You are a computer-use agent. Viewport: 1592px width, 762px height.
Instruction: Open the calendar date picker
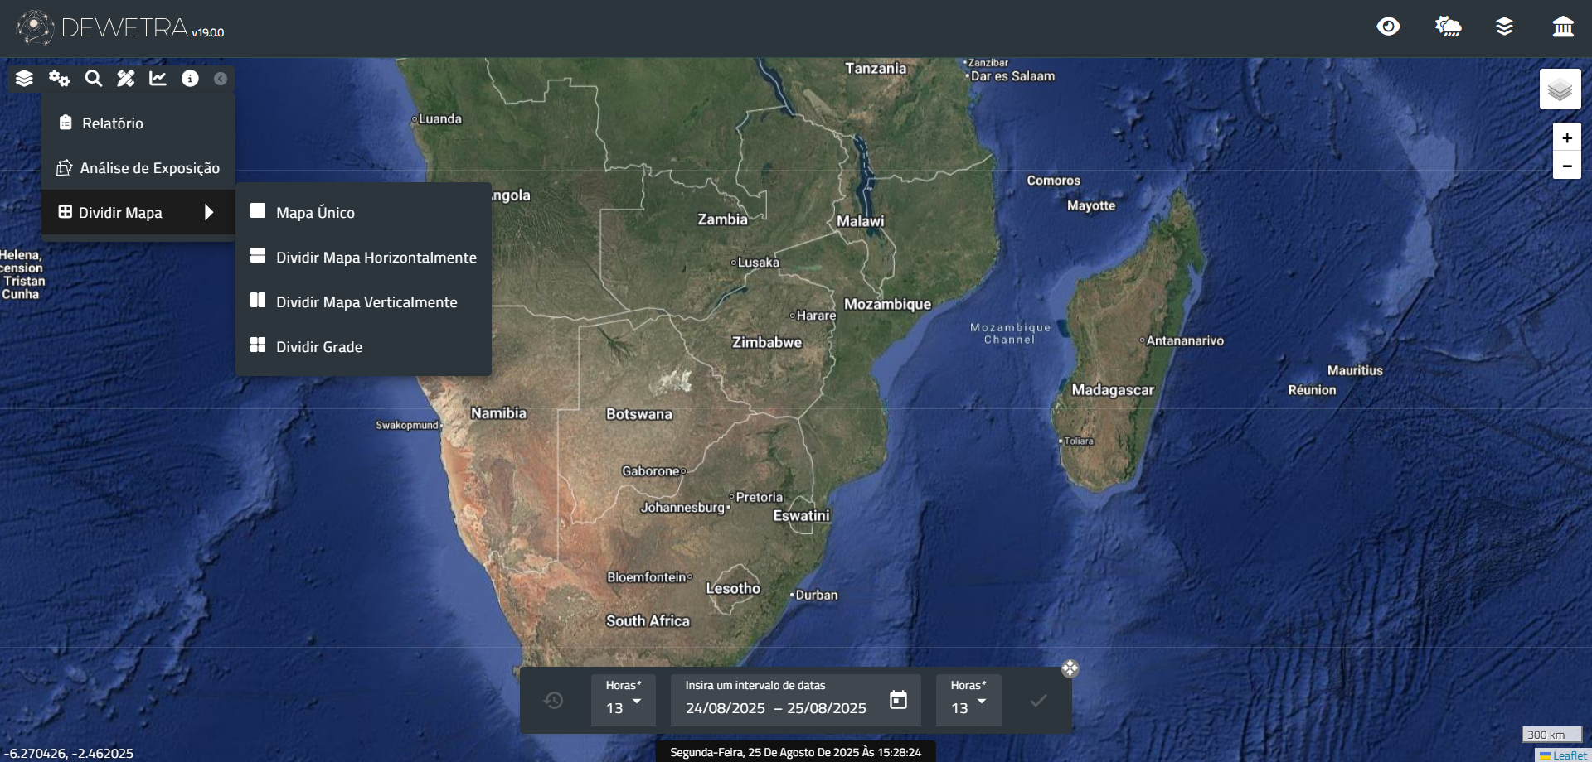coord(898,700)
